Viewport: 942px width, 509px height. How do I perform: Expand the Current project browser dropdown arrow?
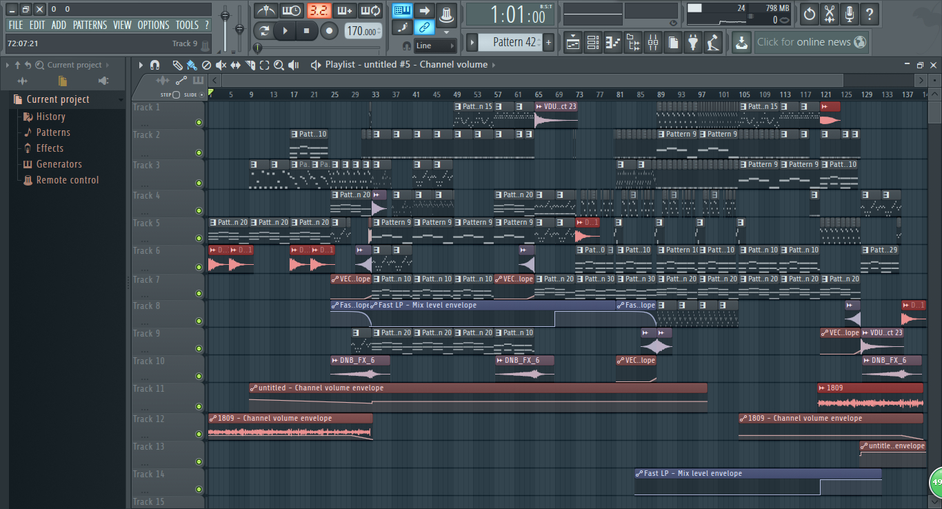coord(121,99)
